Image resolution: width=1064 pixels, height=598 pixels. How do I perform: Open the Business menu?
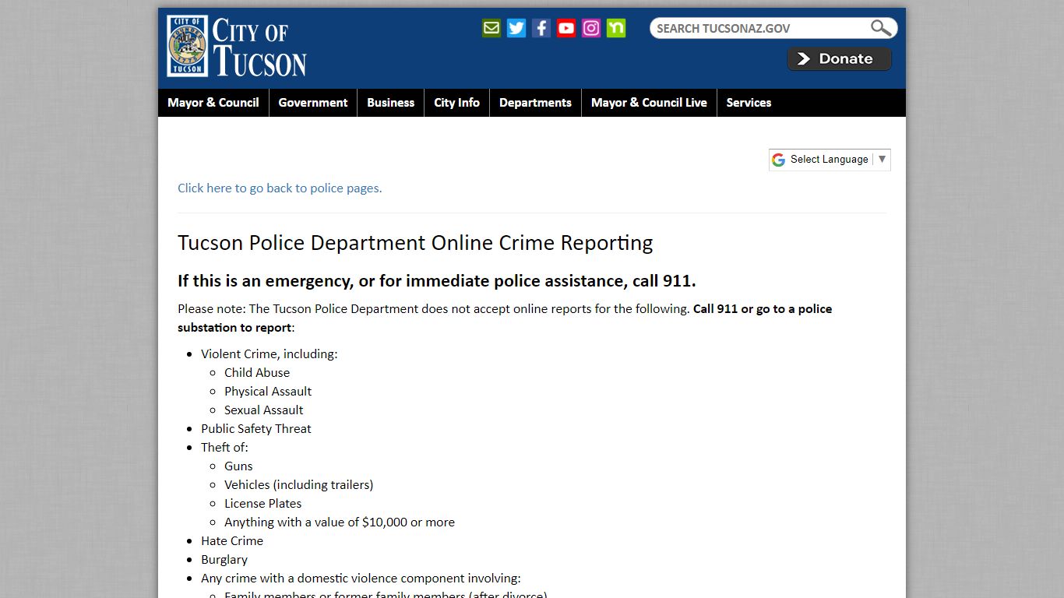[x=391, y=103]
